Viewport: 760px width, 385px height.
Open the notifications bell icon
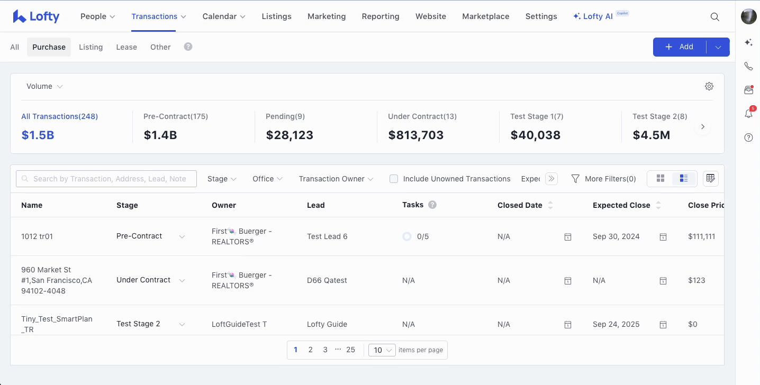pos(748,114)
